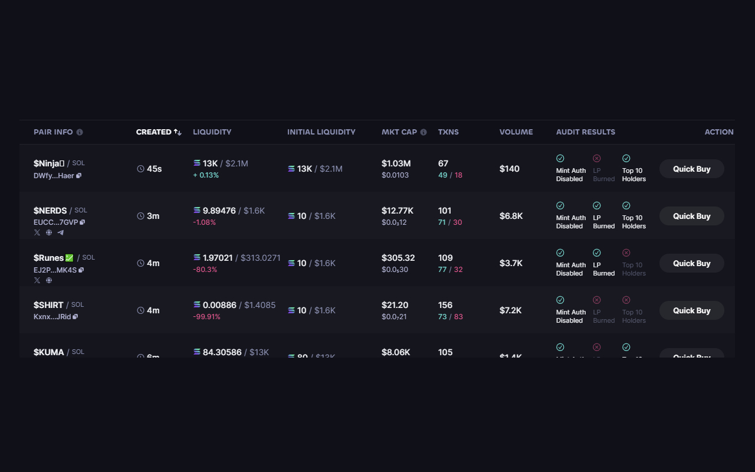
Task: Open the $NERDS website globe icon
Action: 49,232
